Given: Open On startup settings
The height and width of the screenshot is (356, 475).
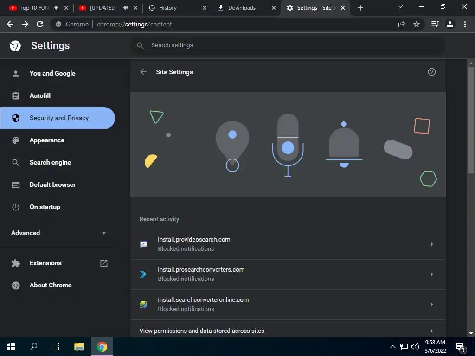Looking at the screenshot, I should (45, 207).
